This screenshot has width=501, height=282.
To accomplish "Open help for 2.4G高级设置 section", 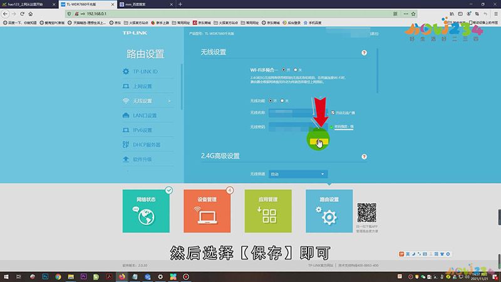I will point(364,157).
